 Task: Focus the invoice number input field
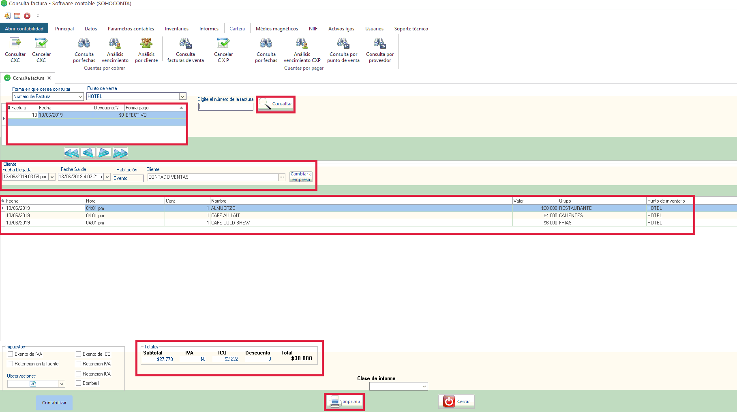(225, 107)
